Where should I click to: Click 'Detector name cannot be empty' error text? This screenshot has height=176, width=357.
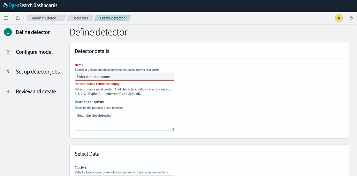97,84
